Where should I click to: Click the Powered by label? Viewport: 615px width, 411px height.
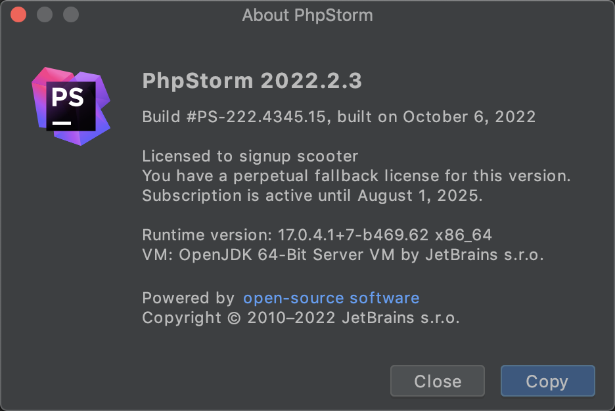point(189,298)
